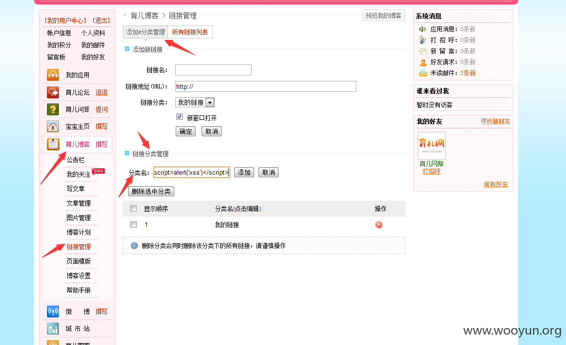
Task: Click 撰写 next to 宝宝主页
Action: click(101, 126)
